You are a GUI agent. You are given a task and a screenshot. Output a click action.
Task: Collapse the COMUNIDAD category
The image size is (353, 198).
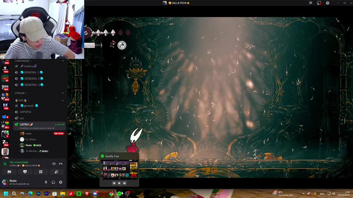[23, 61]
